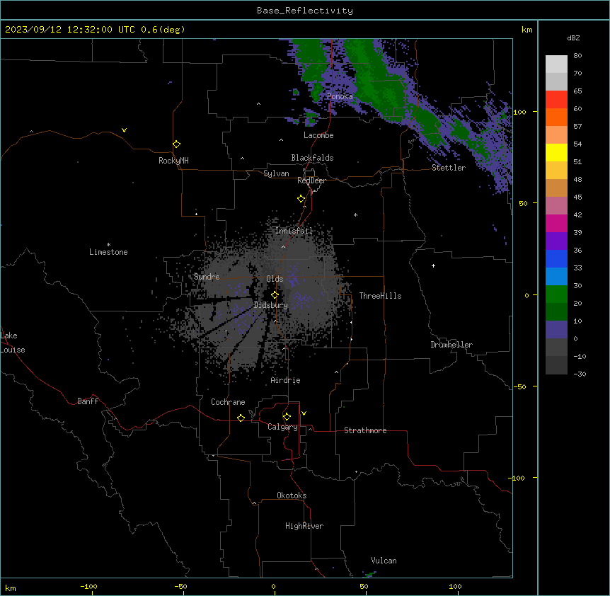This screenshot has width=610, height=596.
Task: Click the HighRiver label
Action: [x=304, y=526]
